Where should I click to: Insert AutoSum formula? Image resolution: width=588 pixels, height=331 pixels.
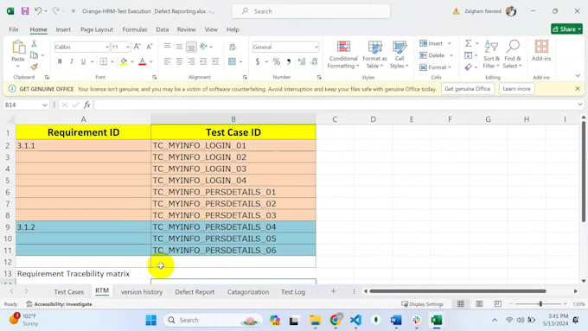pos(469,43)
